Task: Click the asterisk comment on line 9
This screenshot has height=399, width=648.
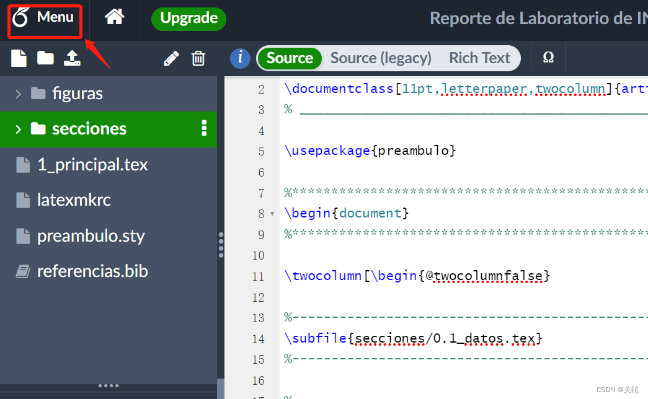Action: [x=466, y=234]
